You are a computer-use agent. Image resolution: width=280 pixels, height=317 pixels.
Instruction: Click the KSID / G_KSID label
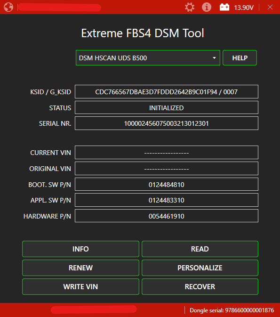[x=51, y=92]
